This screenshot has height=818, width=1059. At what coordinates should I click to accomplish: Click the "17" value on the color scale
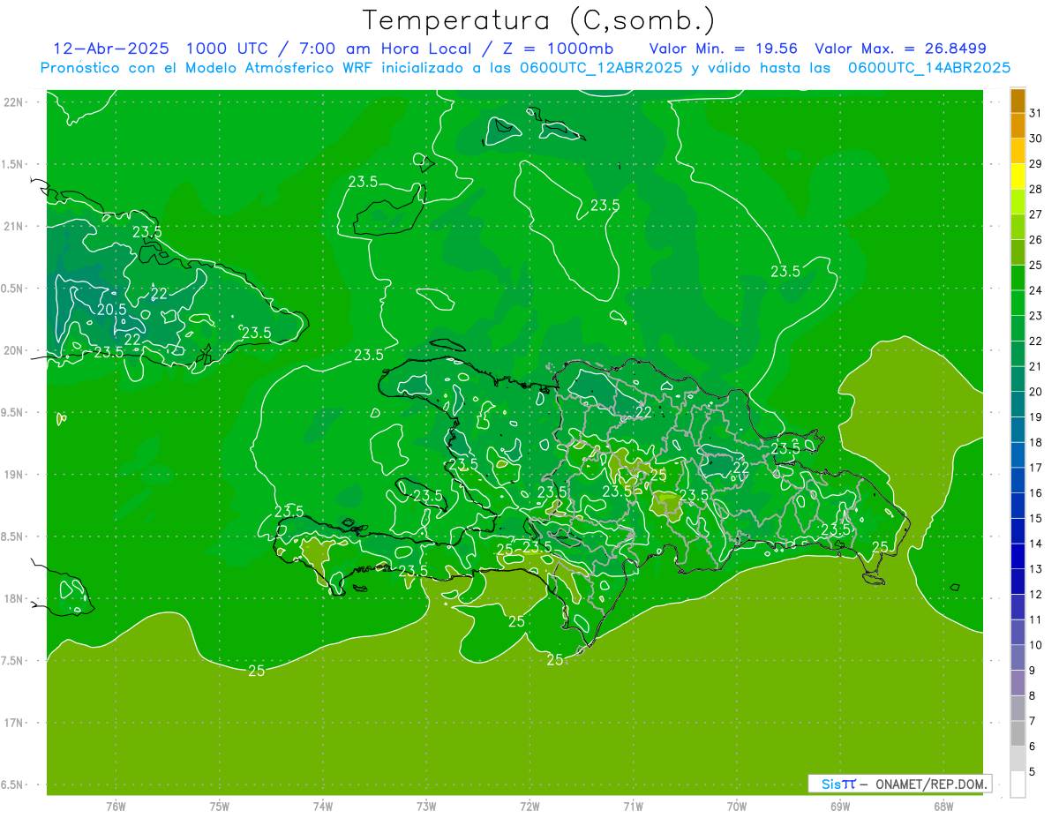(1035, 468)
